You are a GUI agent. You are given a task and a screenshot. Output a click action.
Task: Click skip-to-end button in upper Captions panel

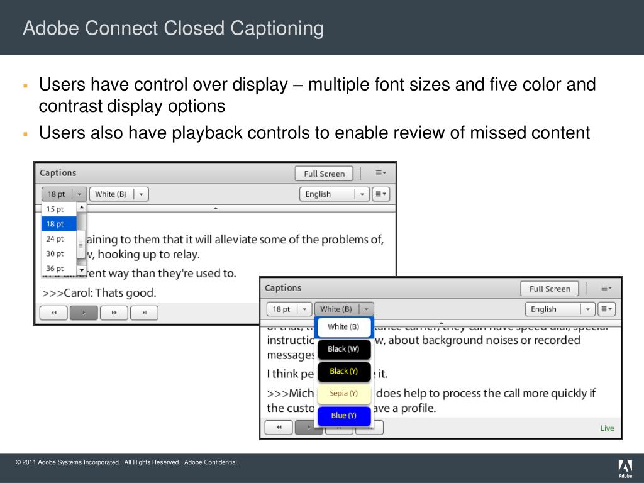pos(144,313)
